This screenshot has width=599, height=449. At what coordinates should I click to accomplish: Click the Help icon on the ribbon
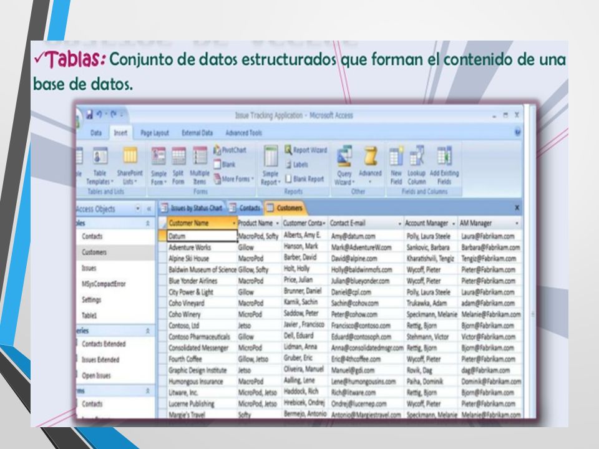point(518,132)
